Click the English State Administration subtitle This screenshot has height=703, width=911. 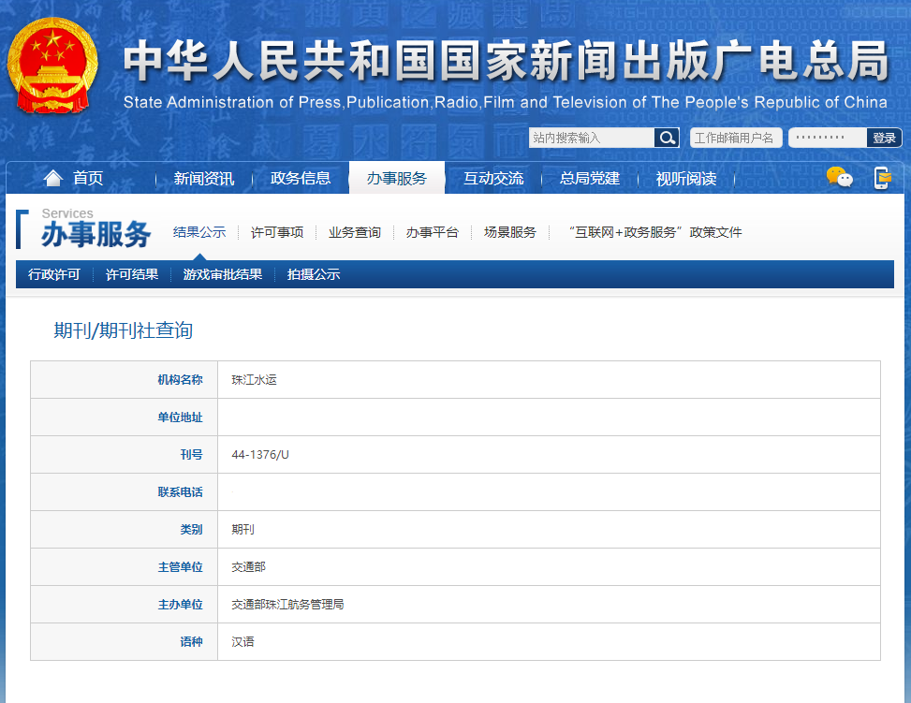click(506, 102)
